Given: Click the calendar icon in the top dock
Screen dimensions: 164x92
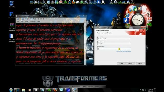Looking at the screenshot, I should (x=128, y=2).
